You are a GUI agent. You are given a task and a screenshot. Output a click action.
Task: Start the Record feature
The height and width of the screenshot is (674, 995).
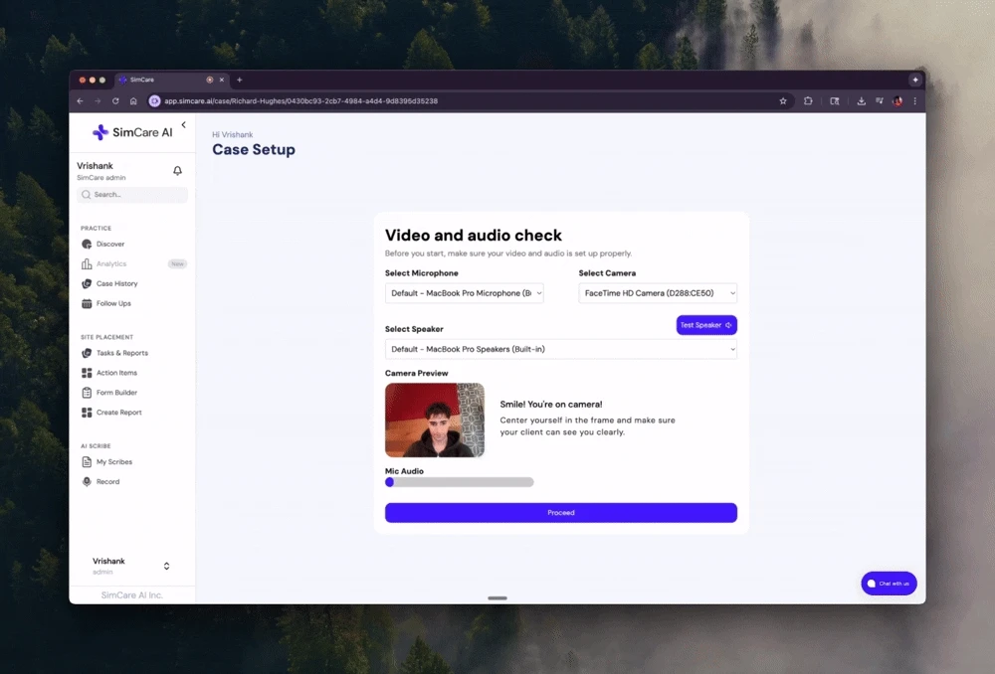click(107, 481)
